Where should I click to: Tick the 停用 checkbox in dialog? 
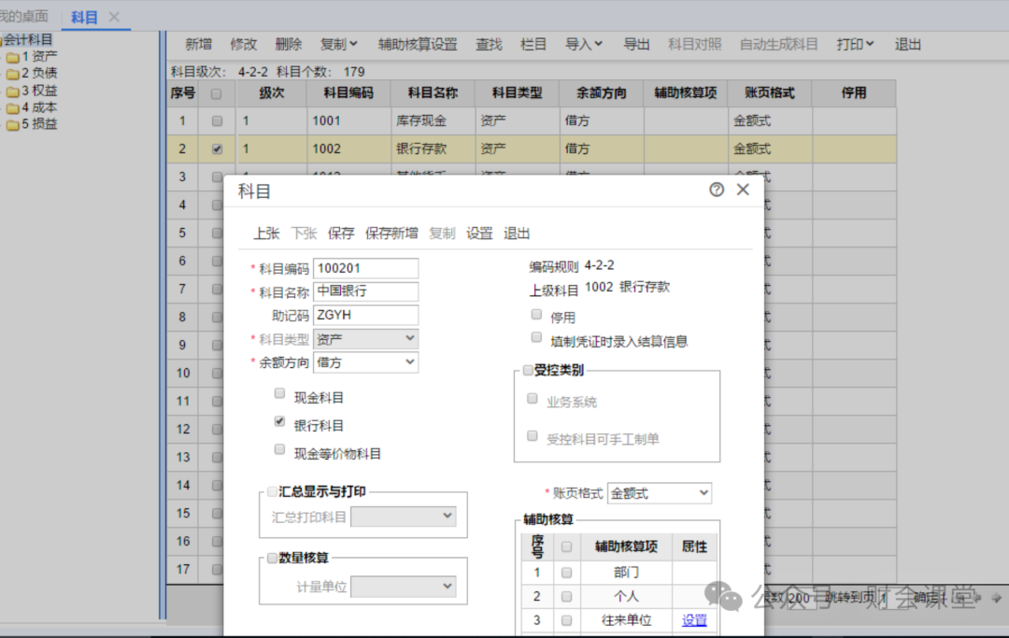(536, 315)
